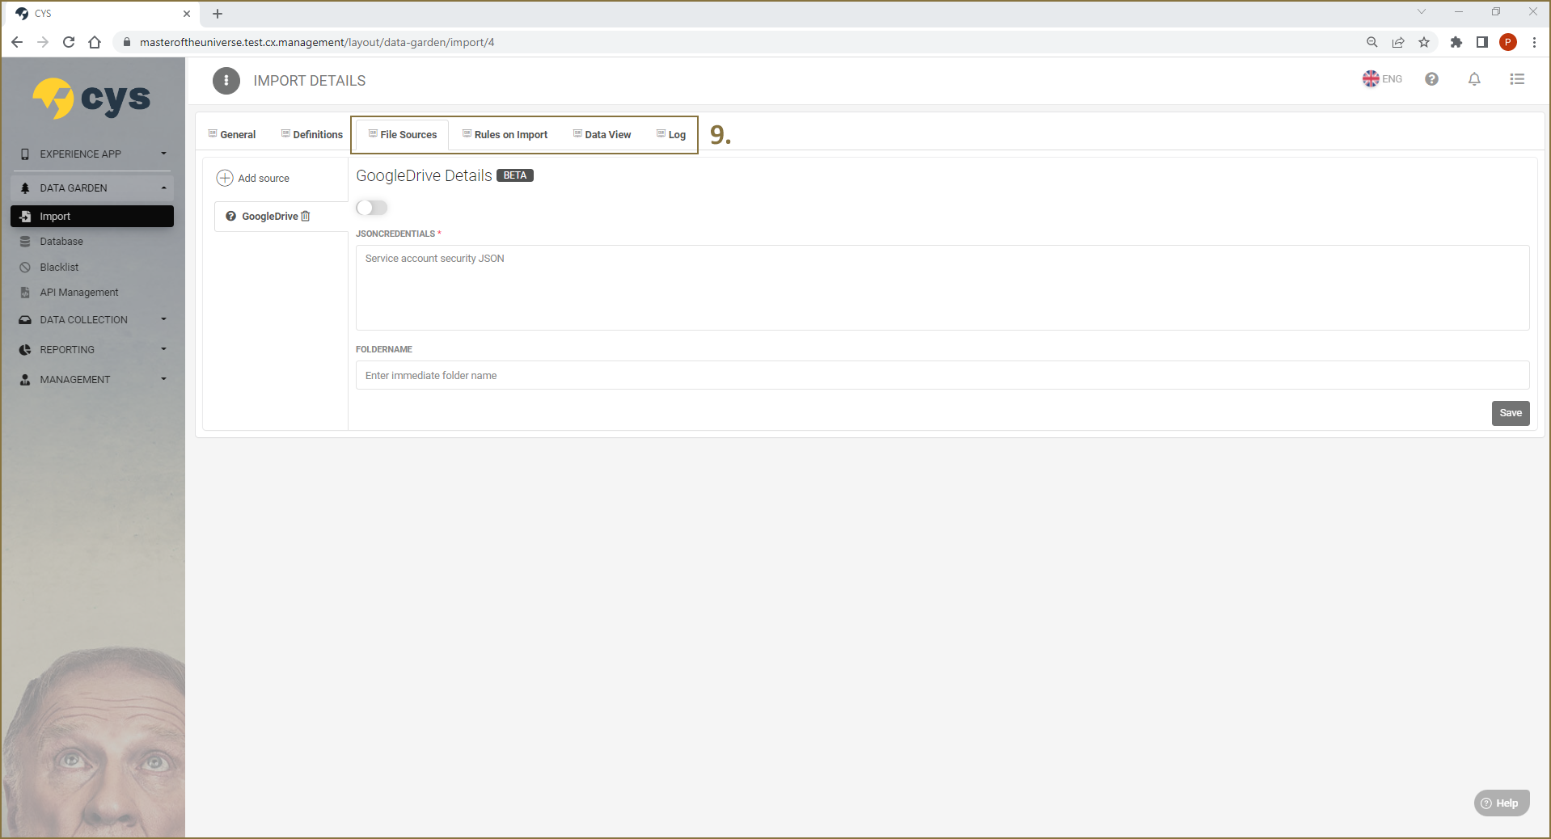The width and height of the screenshot is (1551, 839).
Task: Click the floating Help button
Action: (1502, 803)
